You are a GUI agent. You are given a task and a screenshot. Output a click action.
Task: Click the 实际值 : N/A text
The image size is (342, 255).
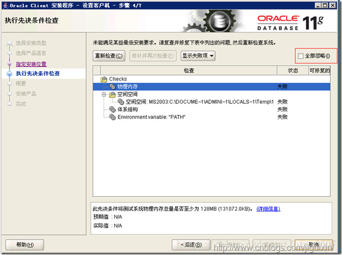pyautogui.click(x=107, y=226)
